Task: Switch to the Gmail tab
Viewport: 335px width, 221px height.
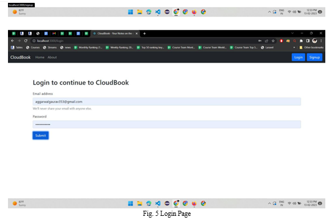Action: click(54, 34)
